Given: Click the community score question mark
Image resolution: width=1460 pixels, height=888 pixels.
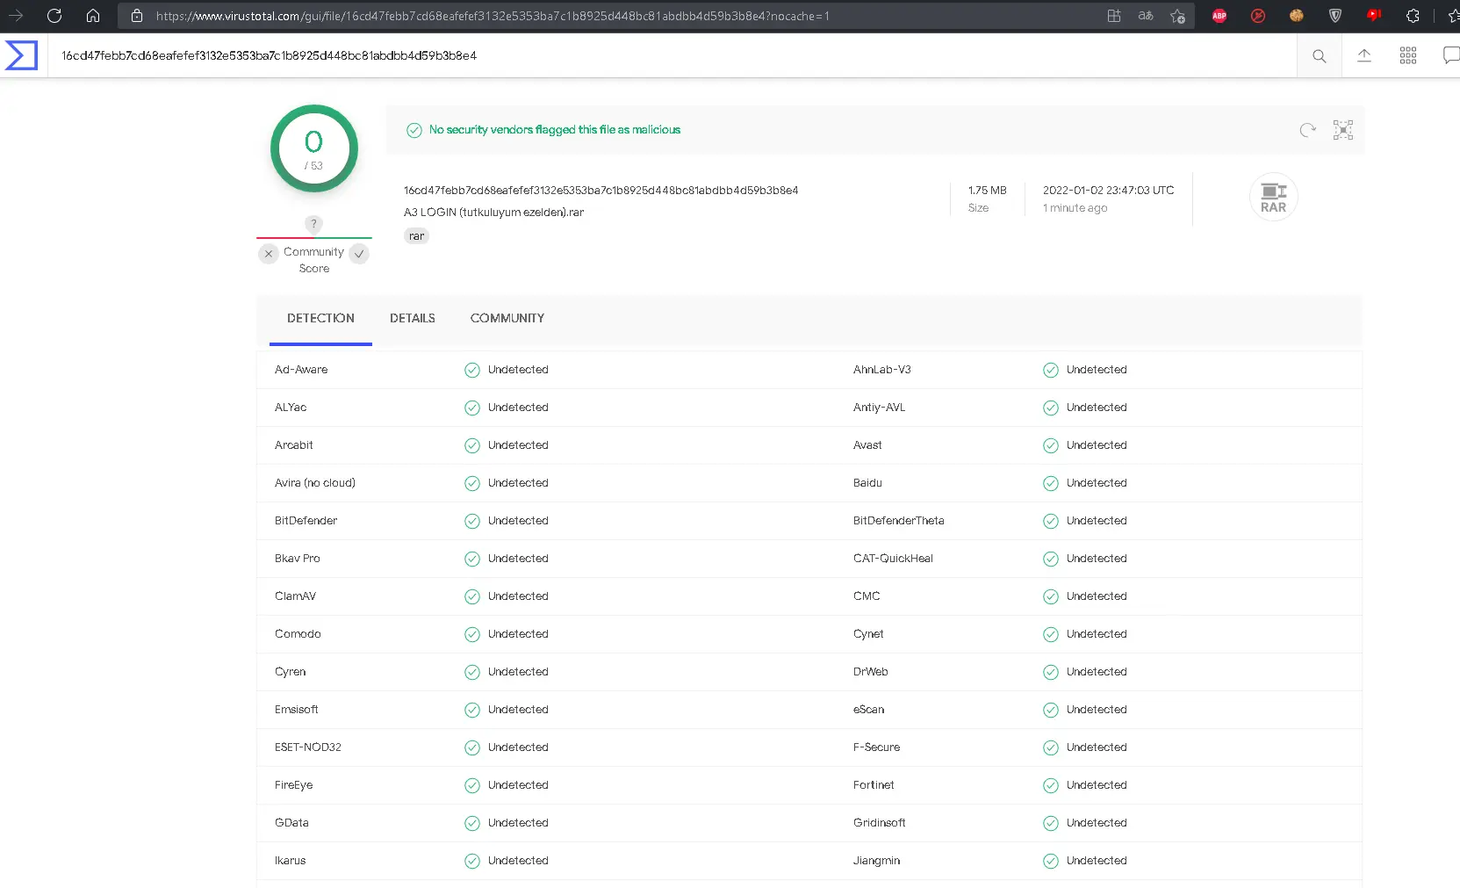Looking at the screenshot, I should tap(313, 224).
